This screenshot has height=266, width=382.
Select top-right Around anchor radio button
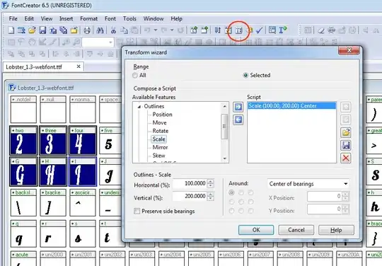click(250, 192)
